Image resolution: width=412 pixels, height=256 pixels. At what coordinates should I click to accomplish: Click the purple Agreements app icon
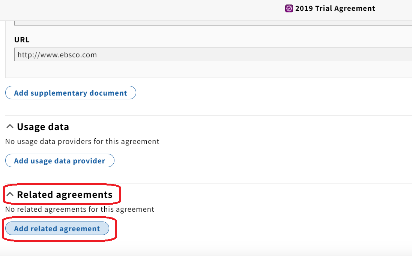[x=289, y=8]
